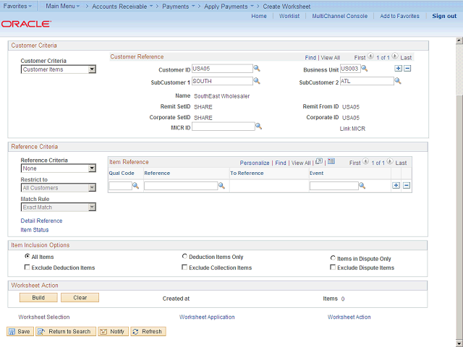Enable the Exclude Deduction Items checkbox
The height and width of the screenshot is (347, 463).
(27, 267)
